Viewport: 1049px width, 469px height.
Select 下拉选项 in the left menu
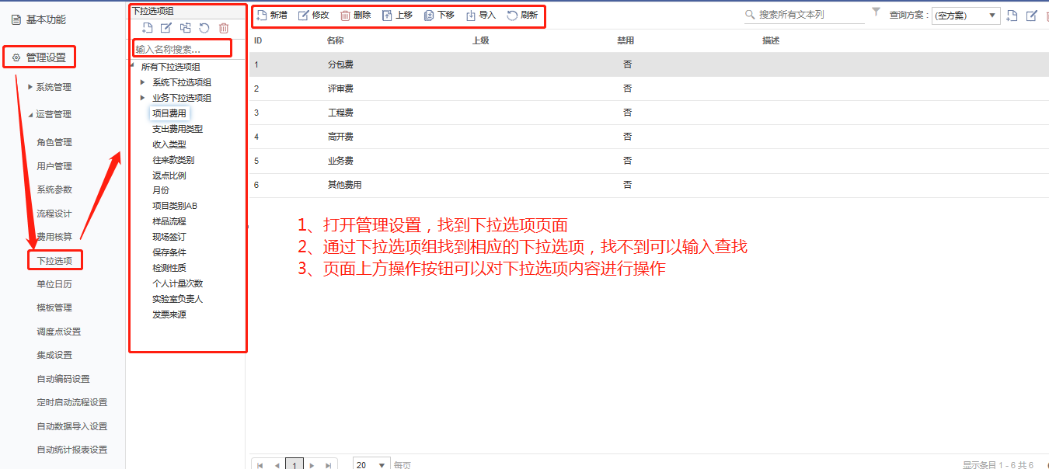tap(53, 259)
